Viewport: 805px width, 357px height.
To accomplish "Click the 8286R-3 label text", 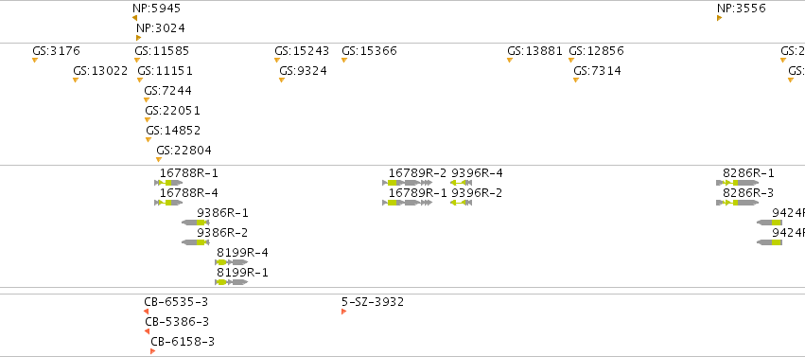I will pyautogui.click(x=748, y=193).
